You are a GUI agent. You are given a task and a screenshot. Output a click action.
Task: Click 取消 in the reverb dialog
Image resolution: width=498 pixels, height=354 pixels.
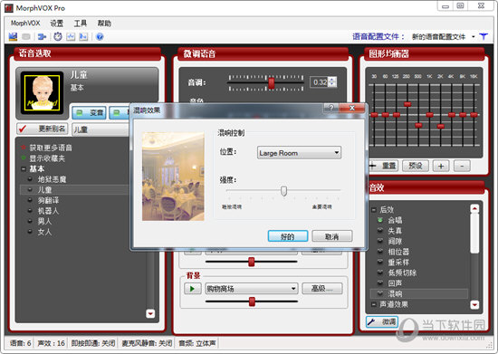[x=332, y=236]
